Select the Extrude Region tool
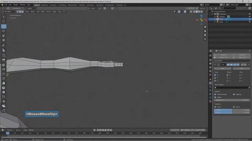This screenshot has width=252, height=141. pyautogui.click(x=4, y=60)
